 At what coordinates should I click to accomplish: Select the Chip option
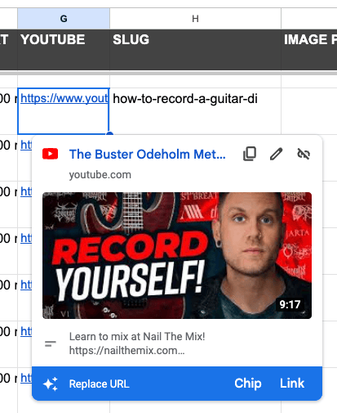(248, 384)
